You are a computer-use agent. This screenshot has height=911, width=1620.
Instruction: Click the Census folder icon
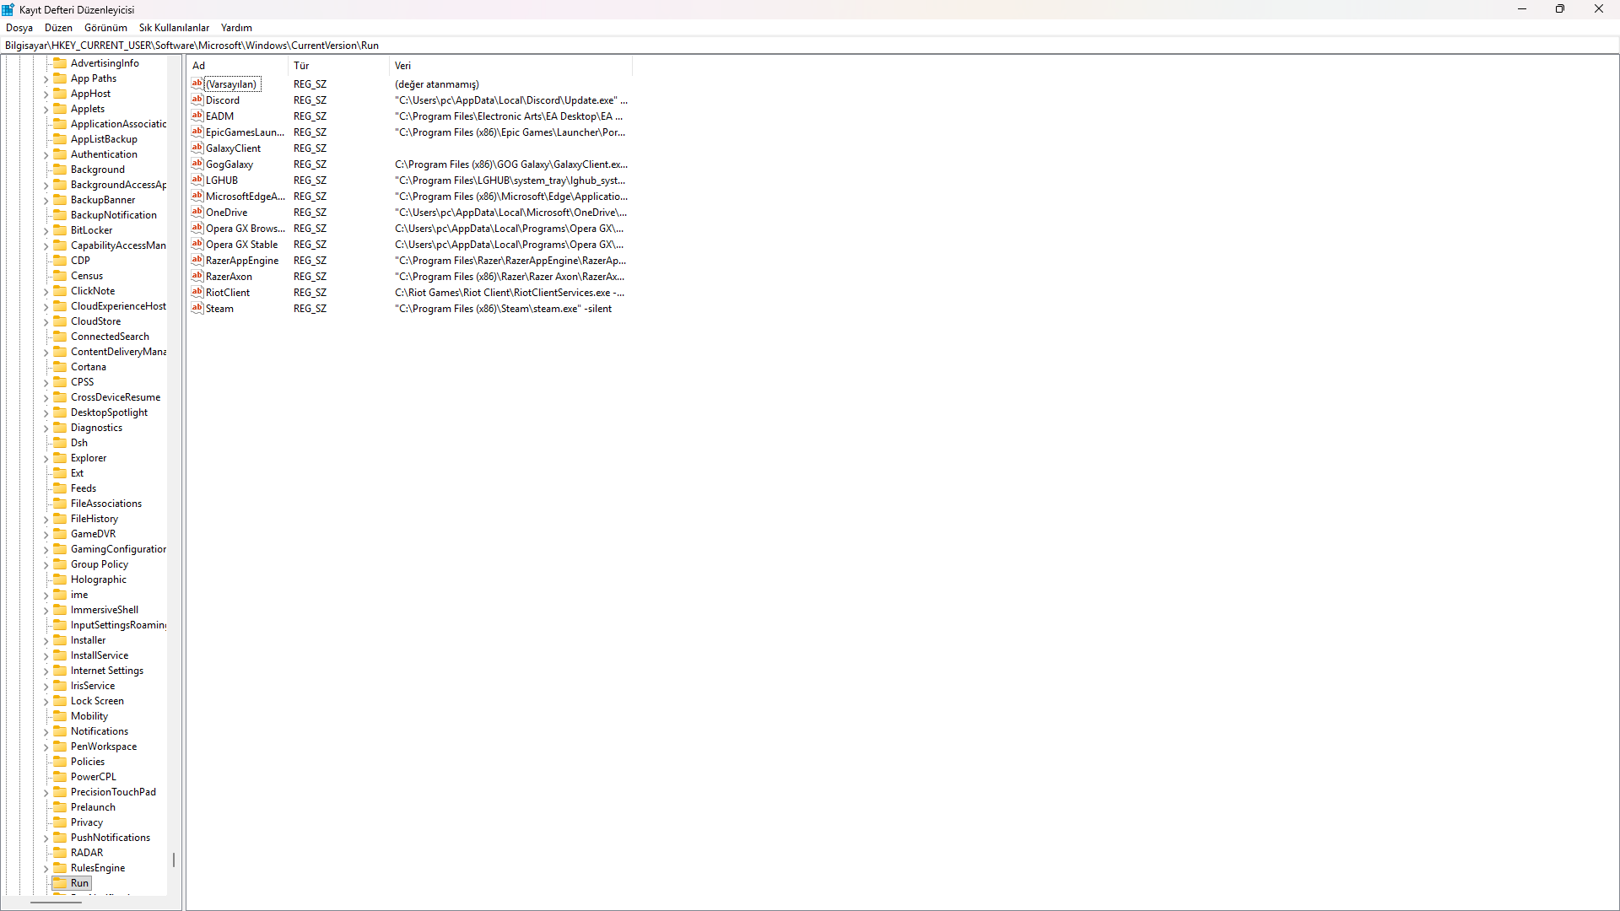coord(60,275)
